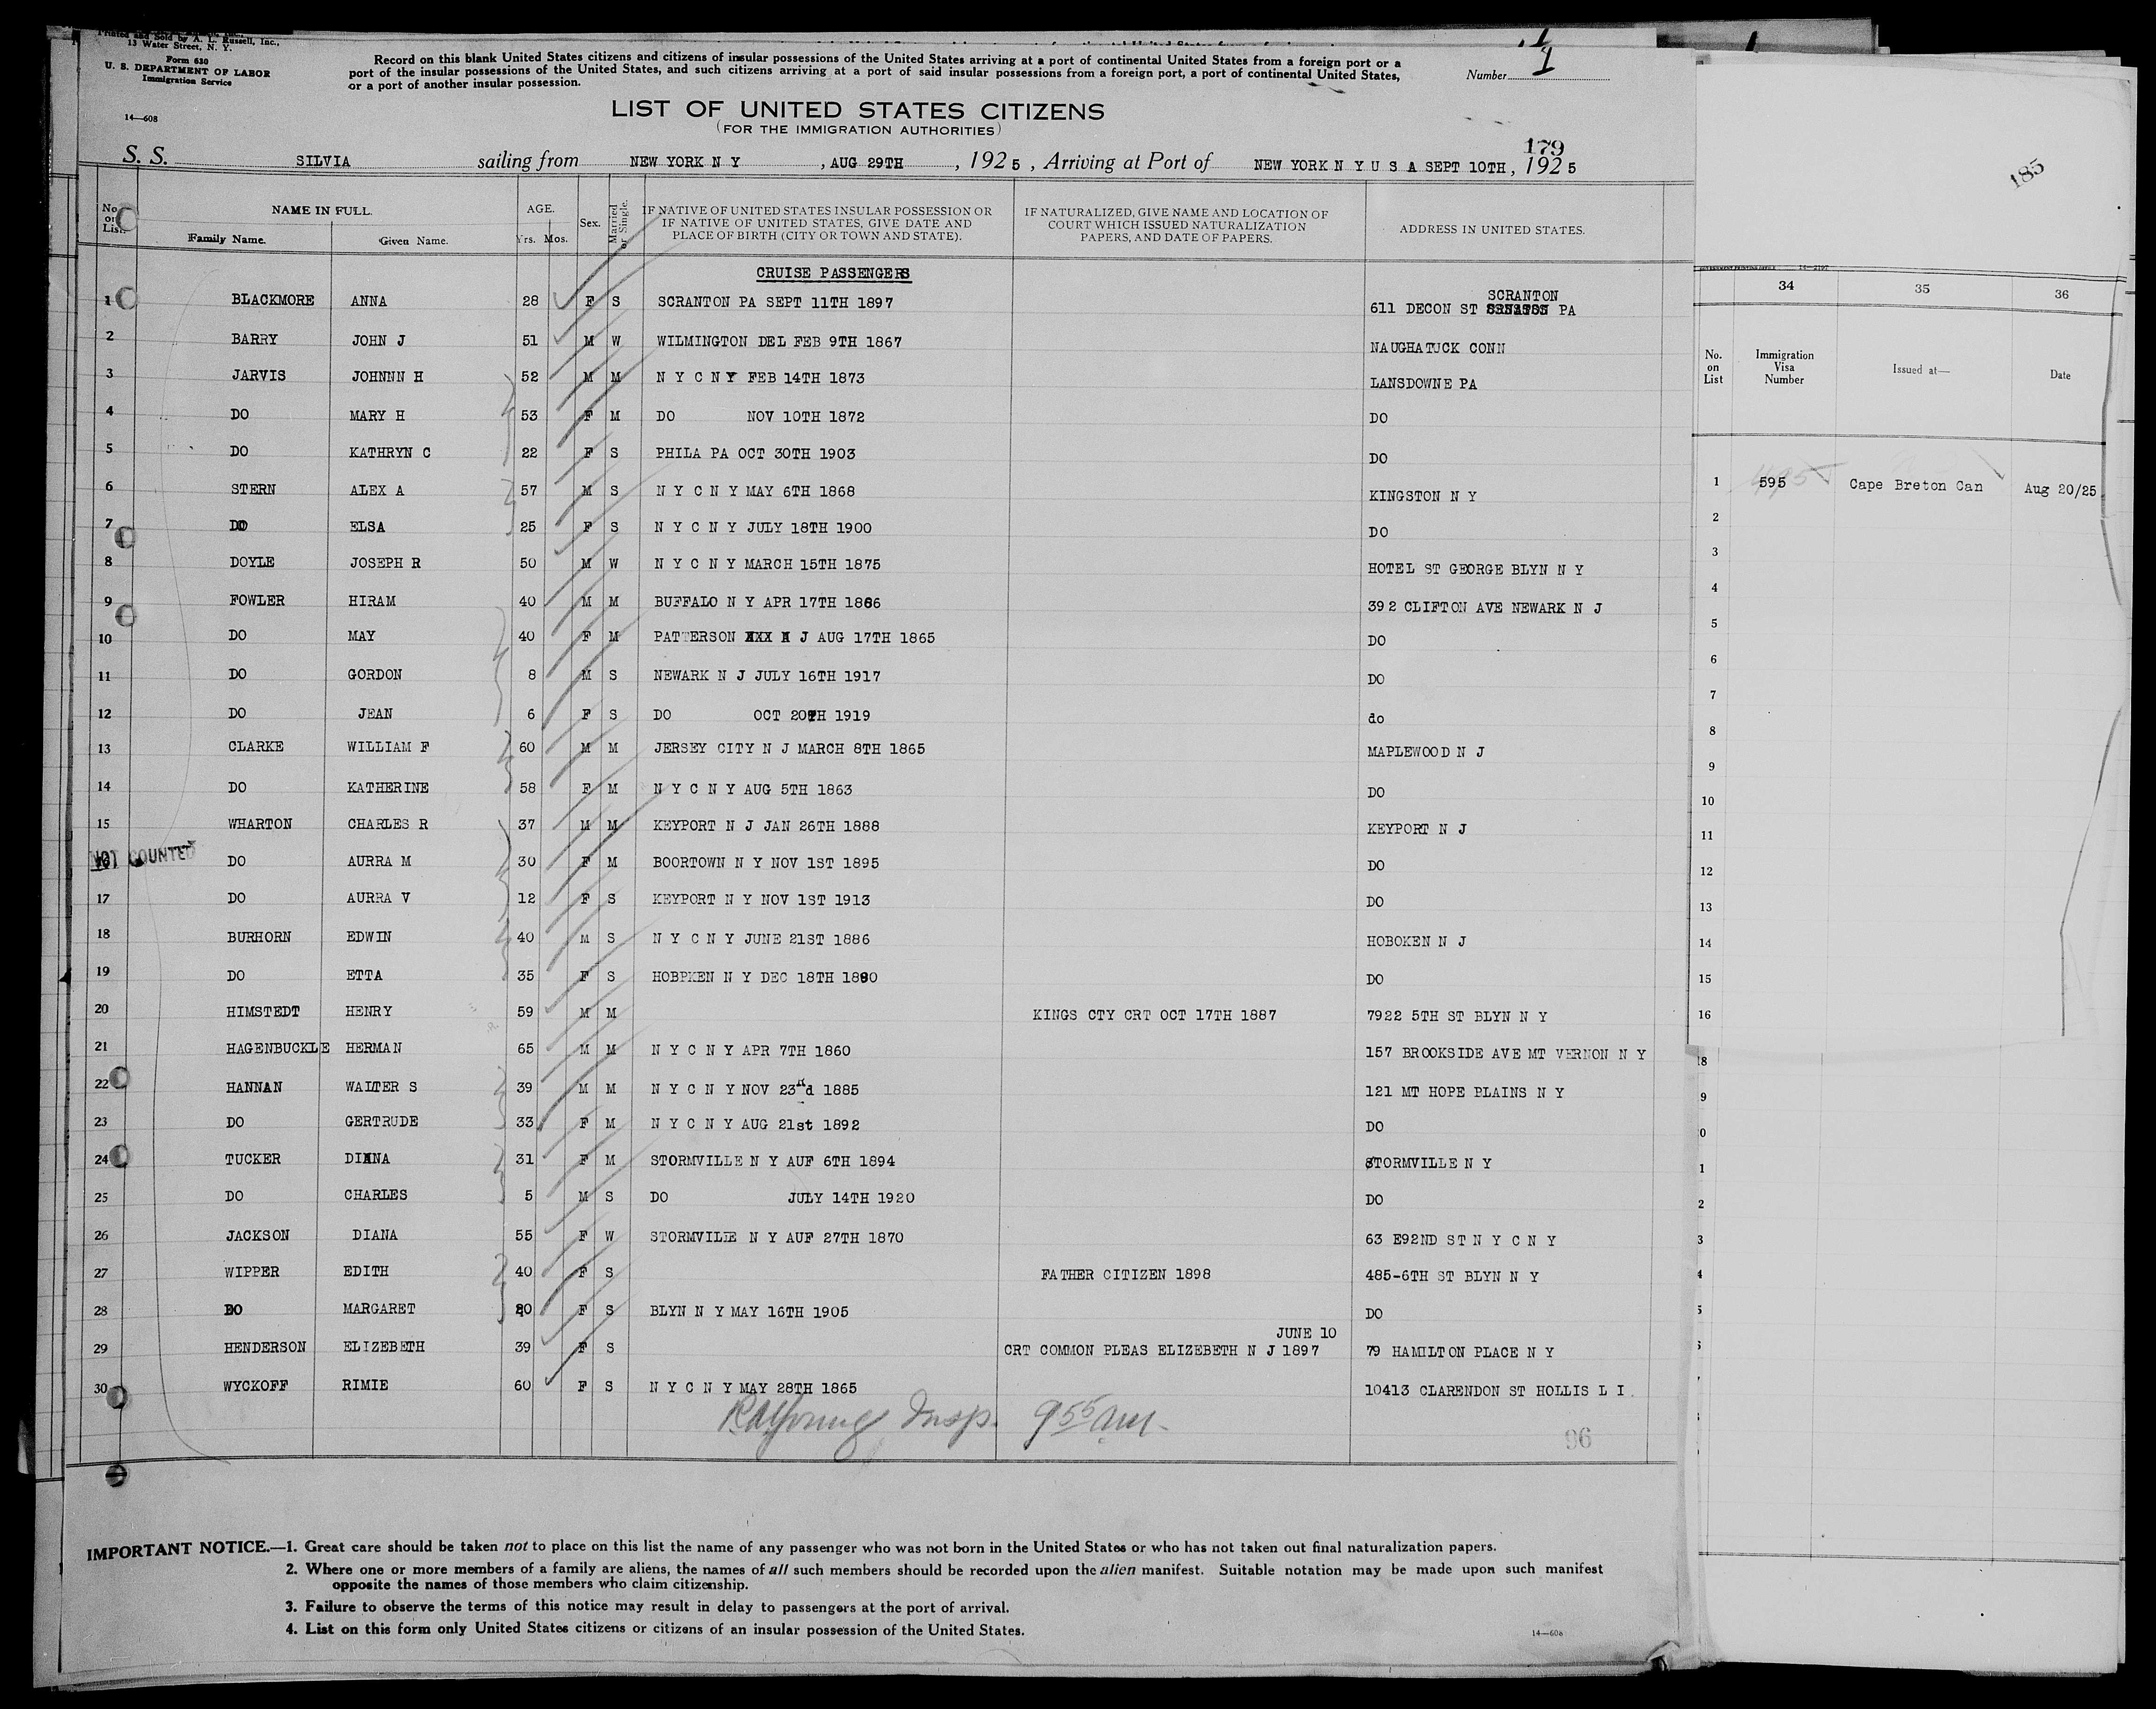Select address HOTEL ST GEORGE BLYN N Y
Image resolution: width=2156 pixels, height=1709 pixels.
[x=1476, y=569]
